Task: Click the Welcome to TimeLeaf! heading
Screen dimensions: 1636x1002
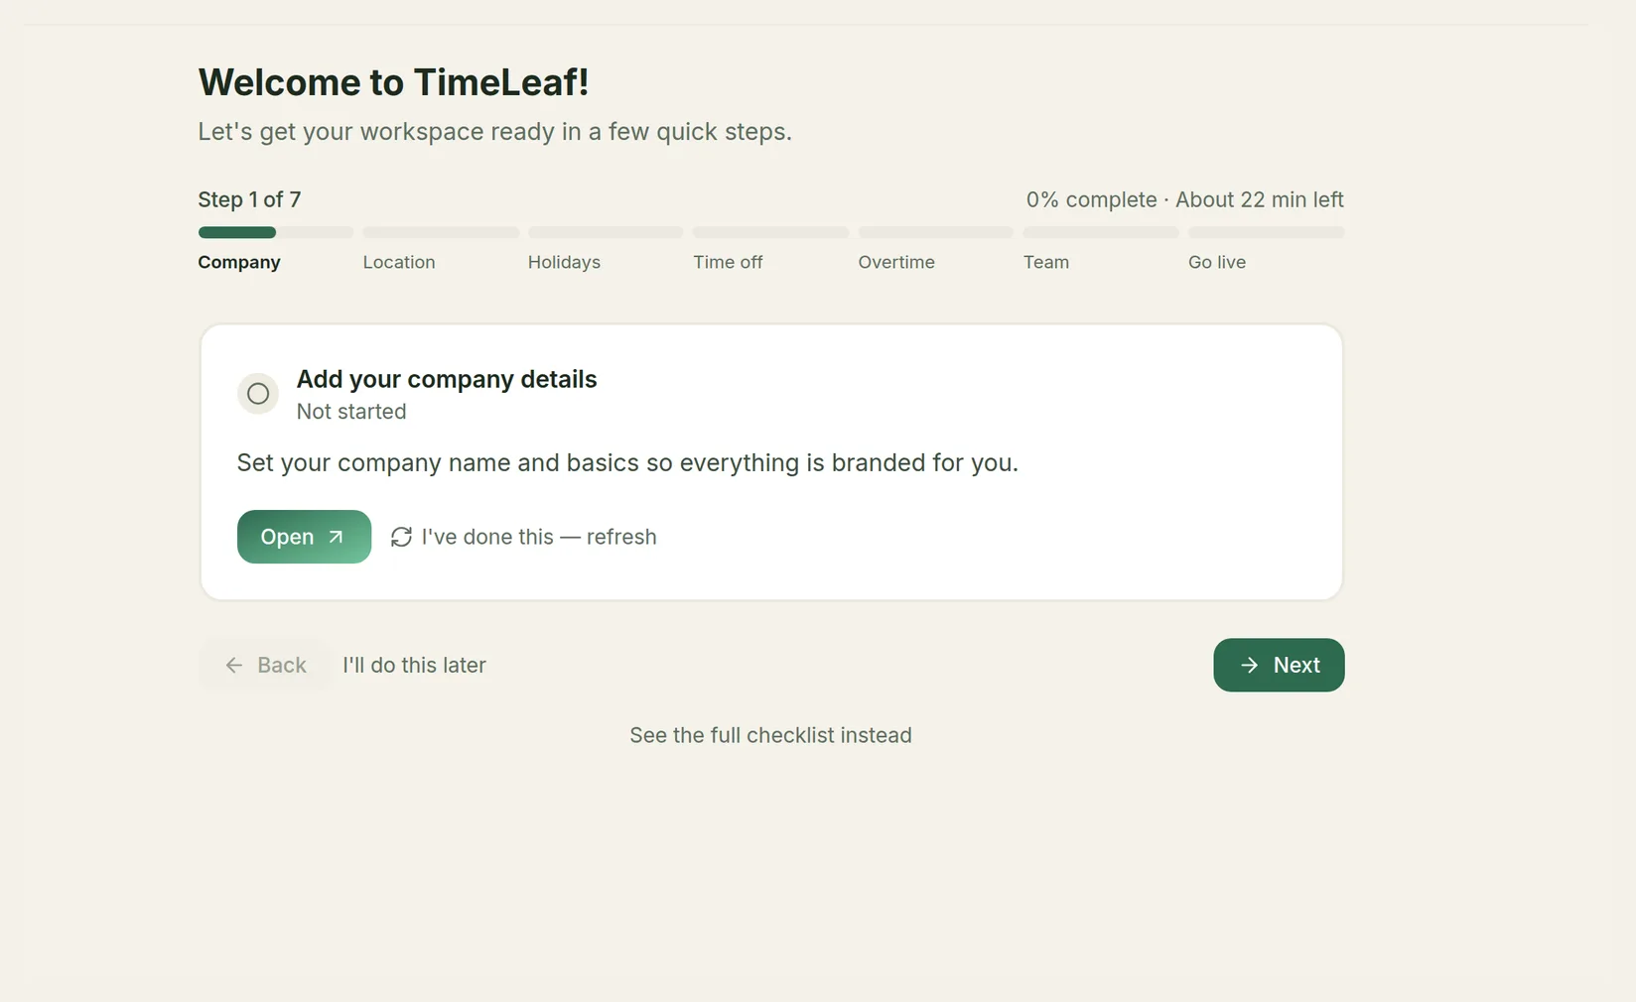Action: coord(393,82)
